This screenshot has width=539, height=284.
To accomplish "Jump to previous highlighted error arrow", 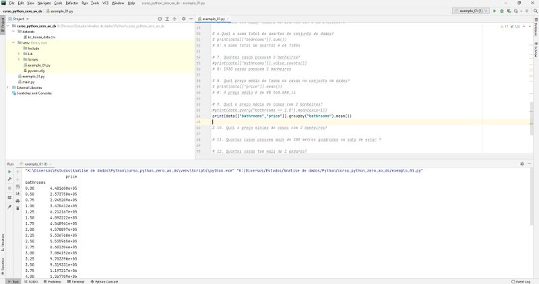I will click(x=524, y=26).
